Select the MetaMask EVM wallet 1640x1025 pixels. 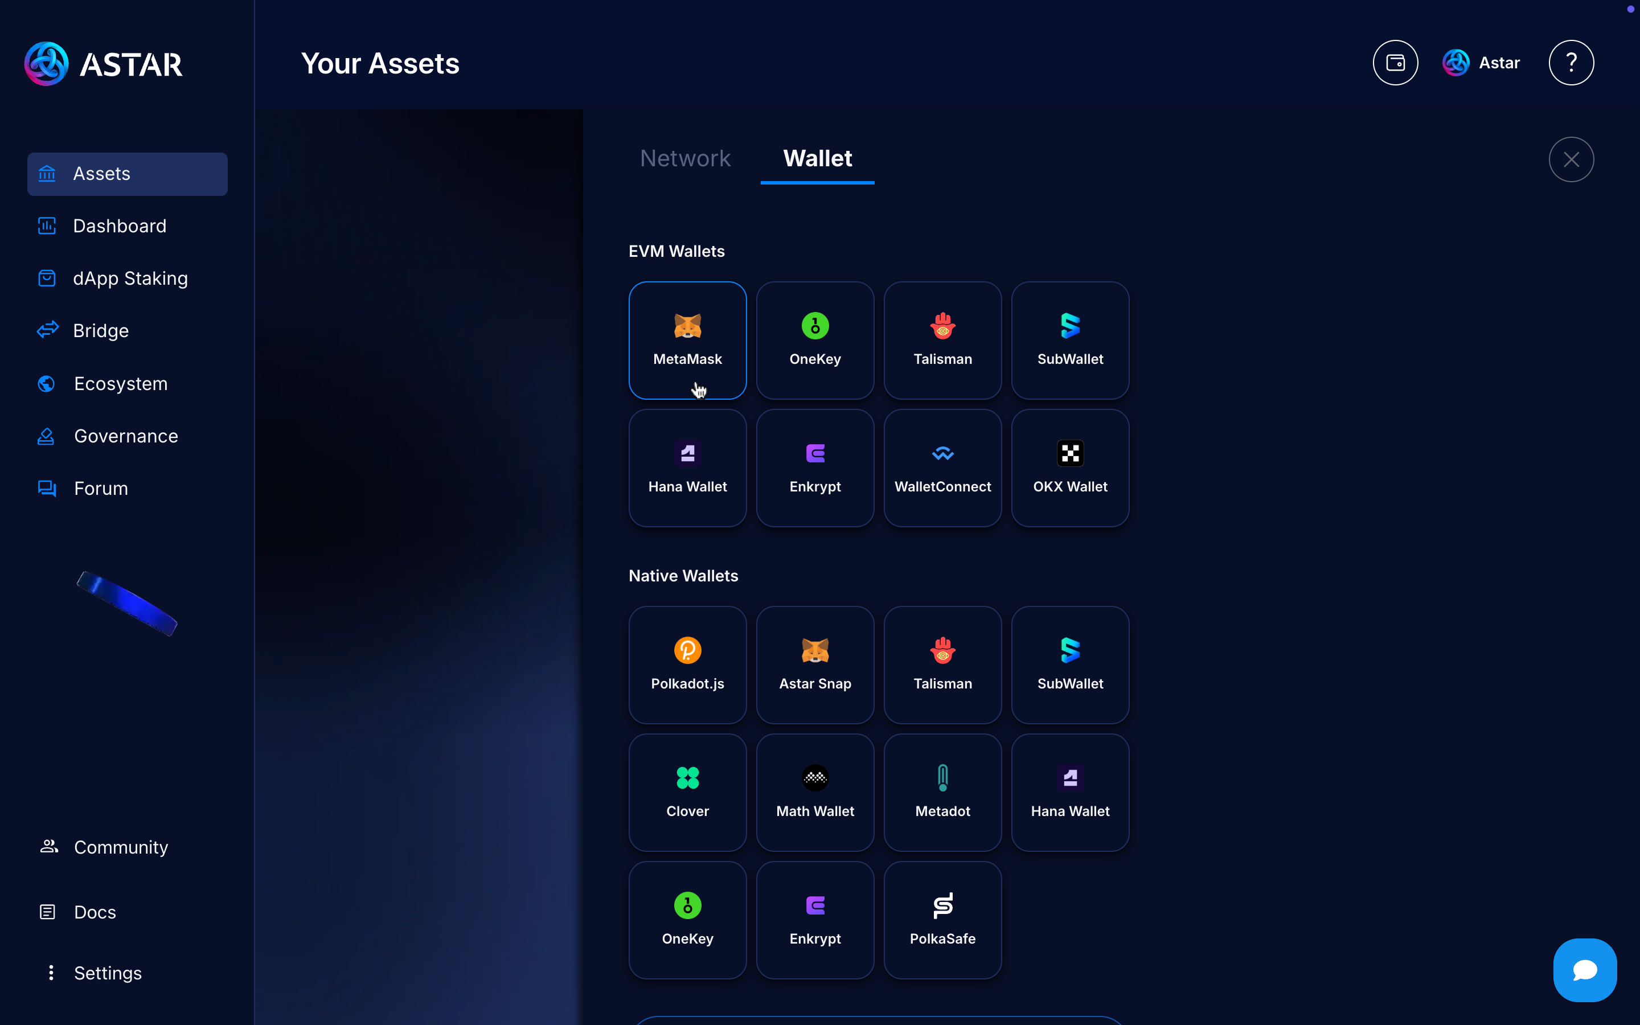click(x=687, y=341)
